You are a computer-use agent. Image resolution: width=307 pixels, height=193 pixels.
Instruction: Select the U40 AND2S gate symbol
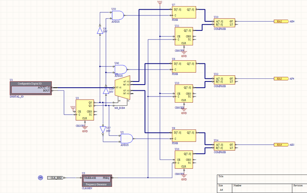tap(121, 70)
